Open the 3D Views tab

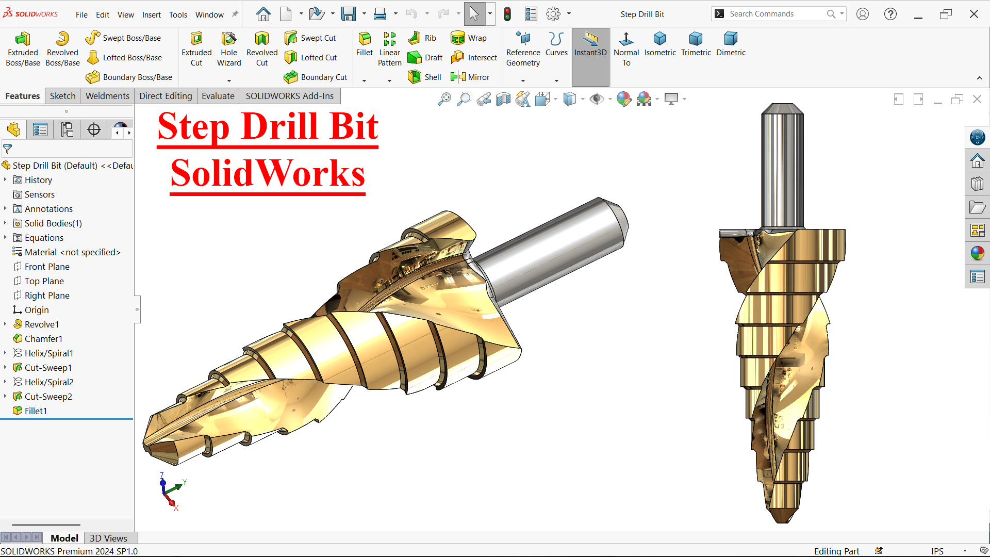(108, 538)
